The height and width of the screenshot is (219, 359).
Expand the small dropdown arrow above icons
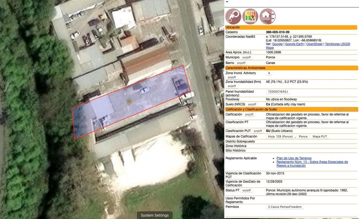[x=227, y=2]
